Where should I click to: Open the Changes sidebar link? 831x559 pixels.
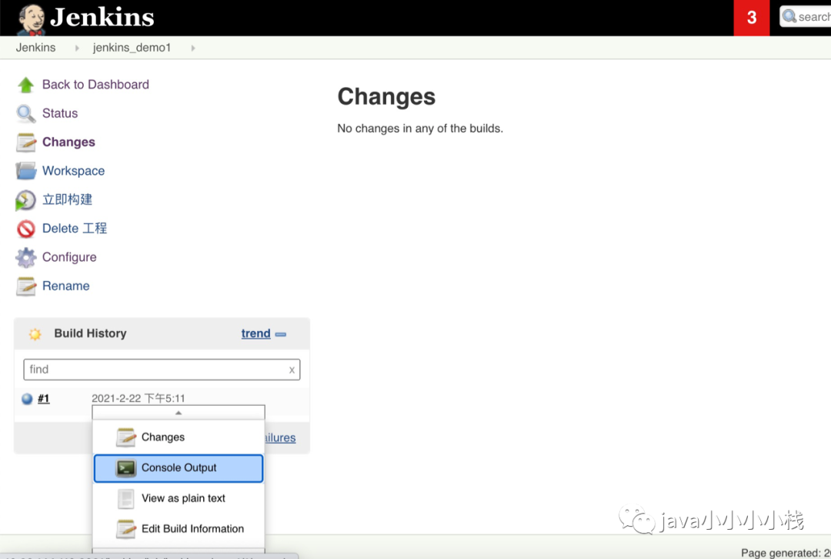click(69, 142)
